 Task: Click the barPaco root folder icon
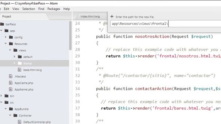(x=2, y=24)
